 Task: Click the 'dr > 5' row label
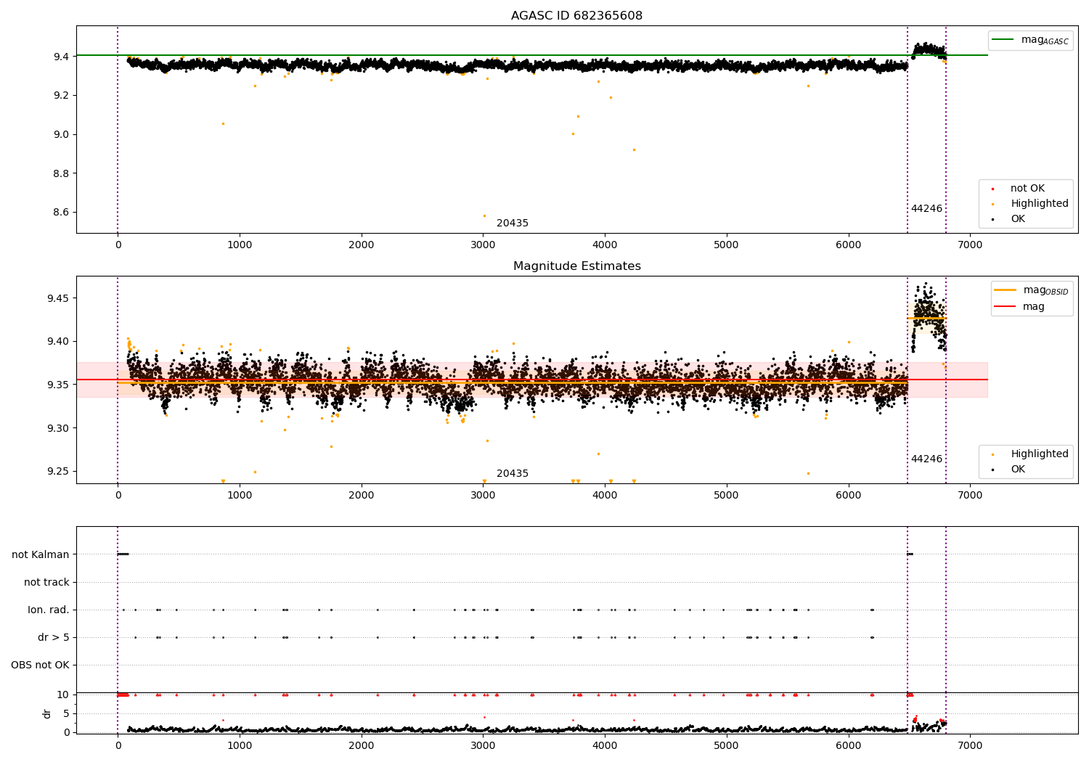(54, 637)
